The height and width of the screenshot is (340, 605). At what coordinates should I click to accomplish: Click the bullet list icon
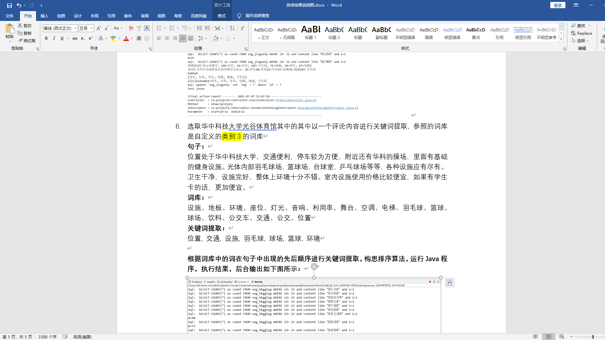coord(159,28)
